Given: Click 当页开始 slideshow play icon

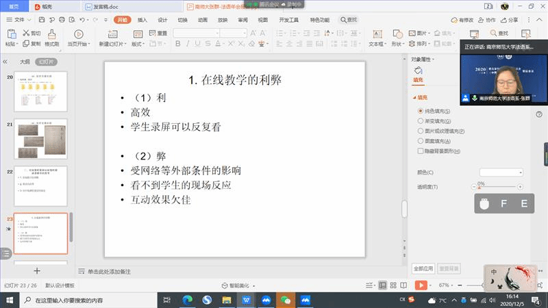Looking at the screenshot, I should pos(78,33).
